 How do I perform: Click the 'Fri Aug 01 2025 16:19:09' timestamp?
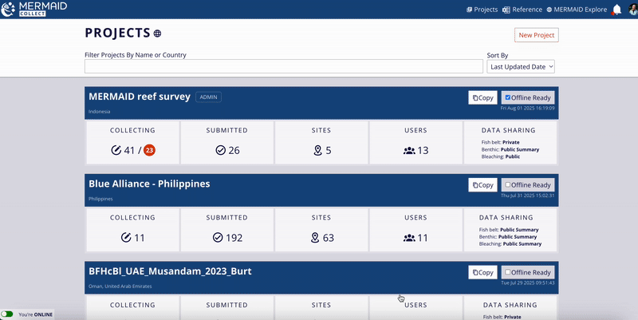pyautogui.click(x=527, y=109)
